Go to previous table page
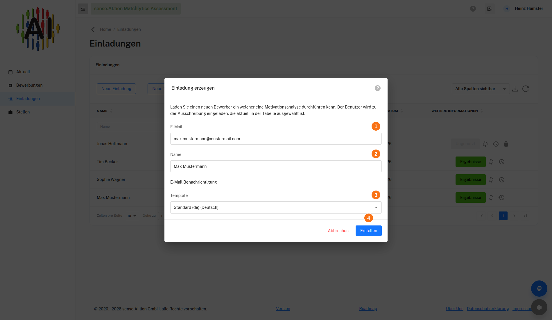Screen dimensions: 552x320 pyautogui.click(x=492, y=216)
